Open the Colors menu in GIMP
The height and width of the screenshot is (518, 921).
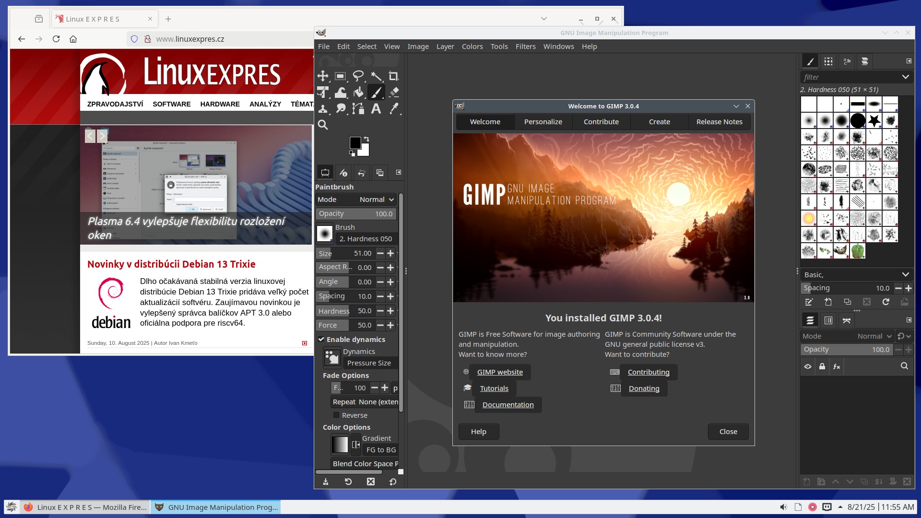pos(472,47)
